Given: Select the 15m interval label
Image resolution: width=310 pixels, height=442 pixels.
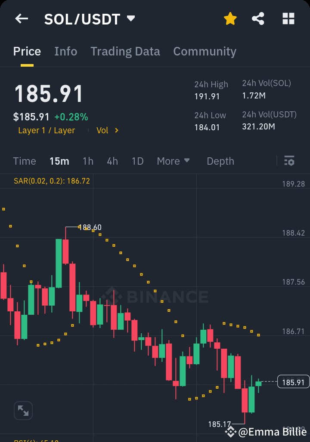Looking at the screenshot, I should 59,161.
